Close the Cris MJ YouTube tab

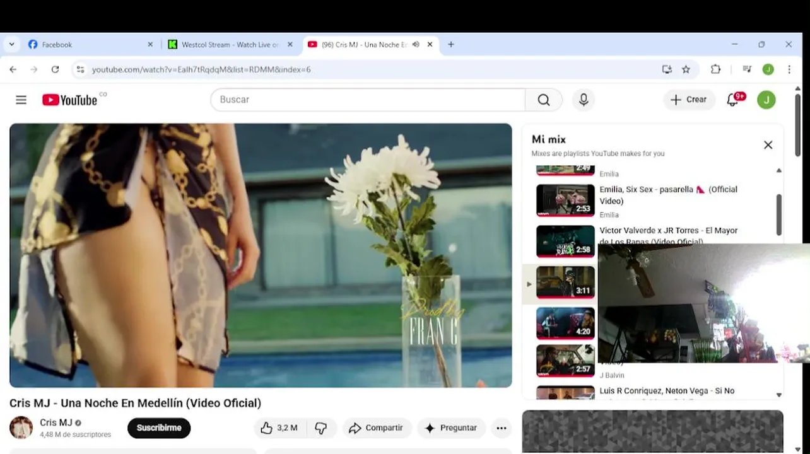(x=430, y=45)
